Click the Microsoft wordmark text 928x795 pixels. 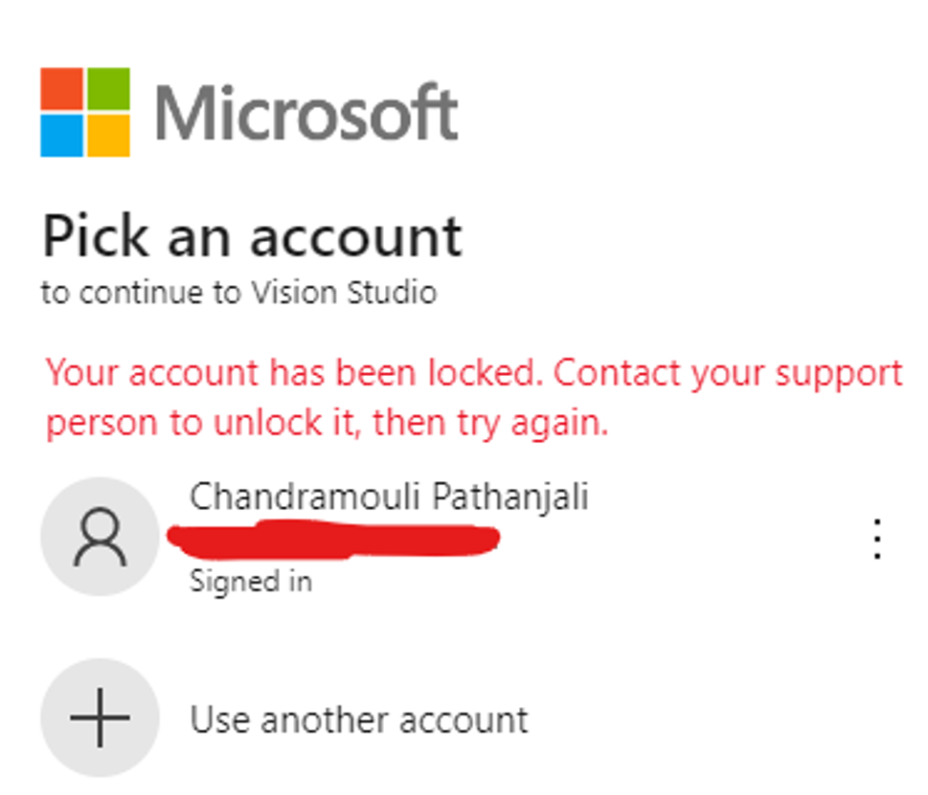tap(306, 112)
